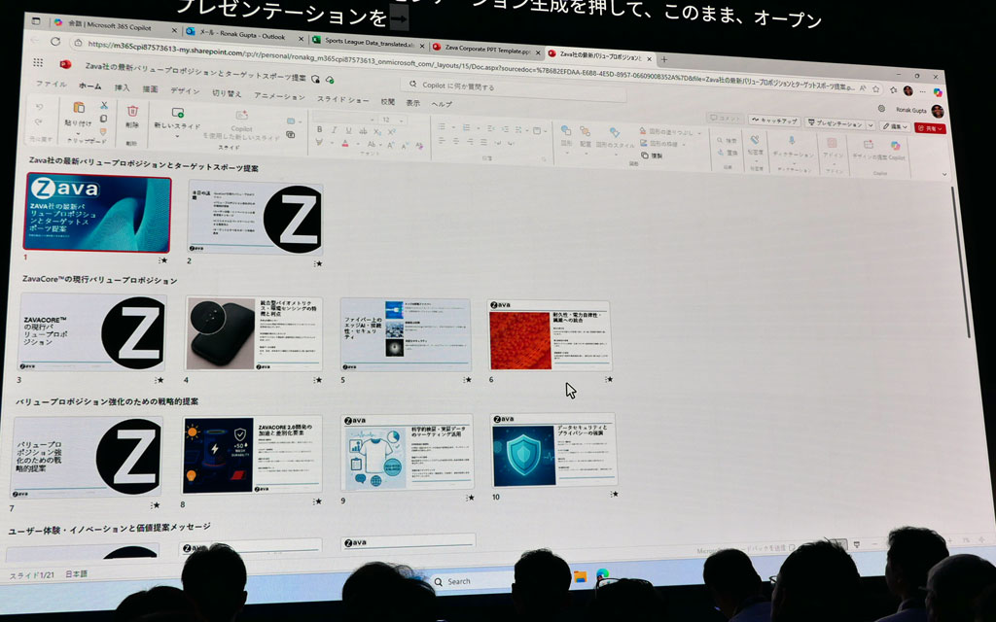This screenshot has width=996, height=622.
Task: Collapse the ribbon with the chevron
Action: click(944, 174)
